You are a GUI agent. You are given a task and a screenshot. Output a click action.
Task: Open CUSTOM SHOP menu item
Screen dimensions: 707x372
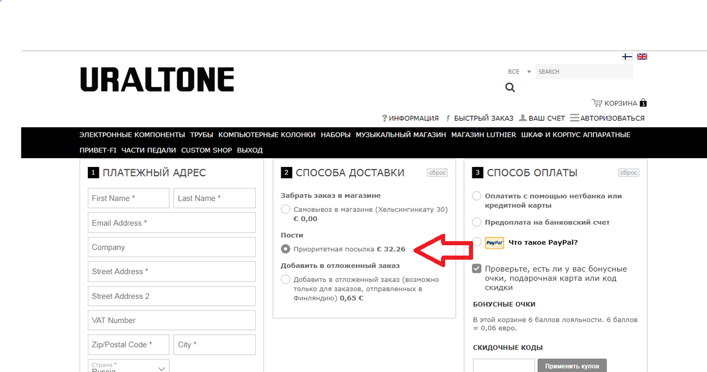point(207,150)
